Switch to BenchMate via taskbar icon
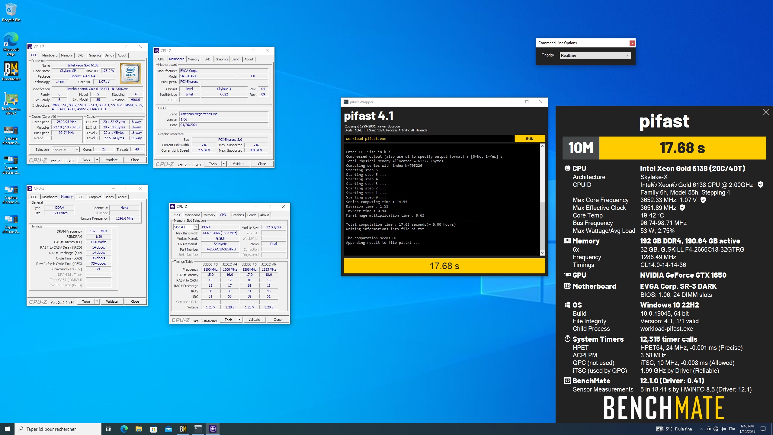This screenshot has width=773, height=435. 183,429
